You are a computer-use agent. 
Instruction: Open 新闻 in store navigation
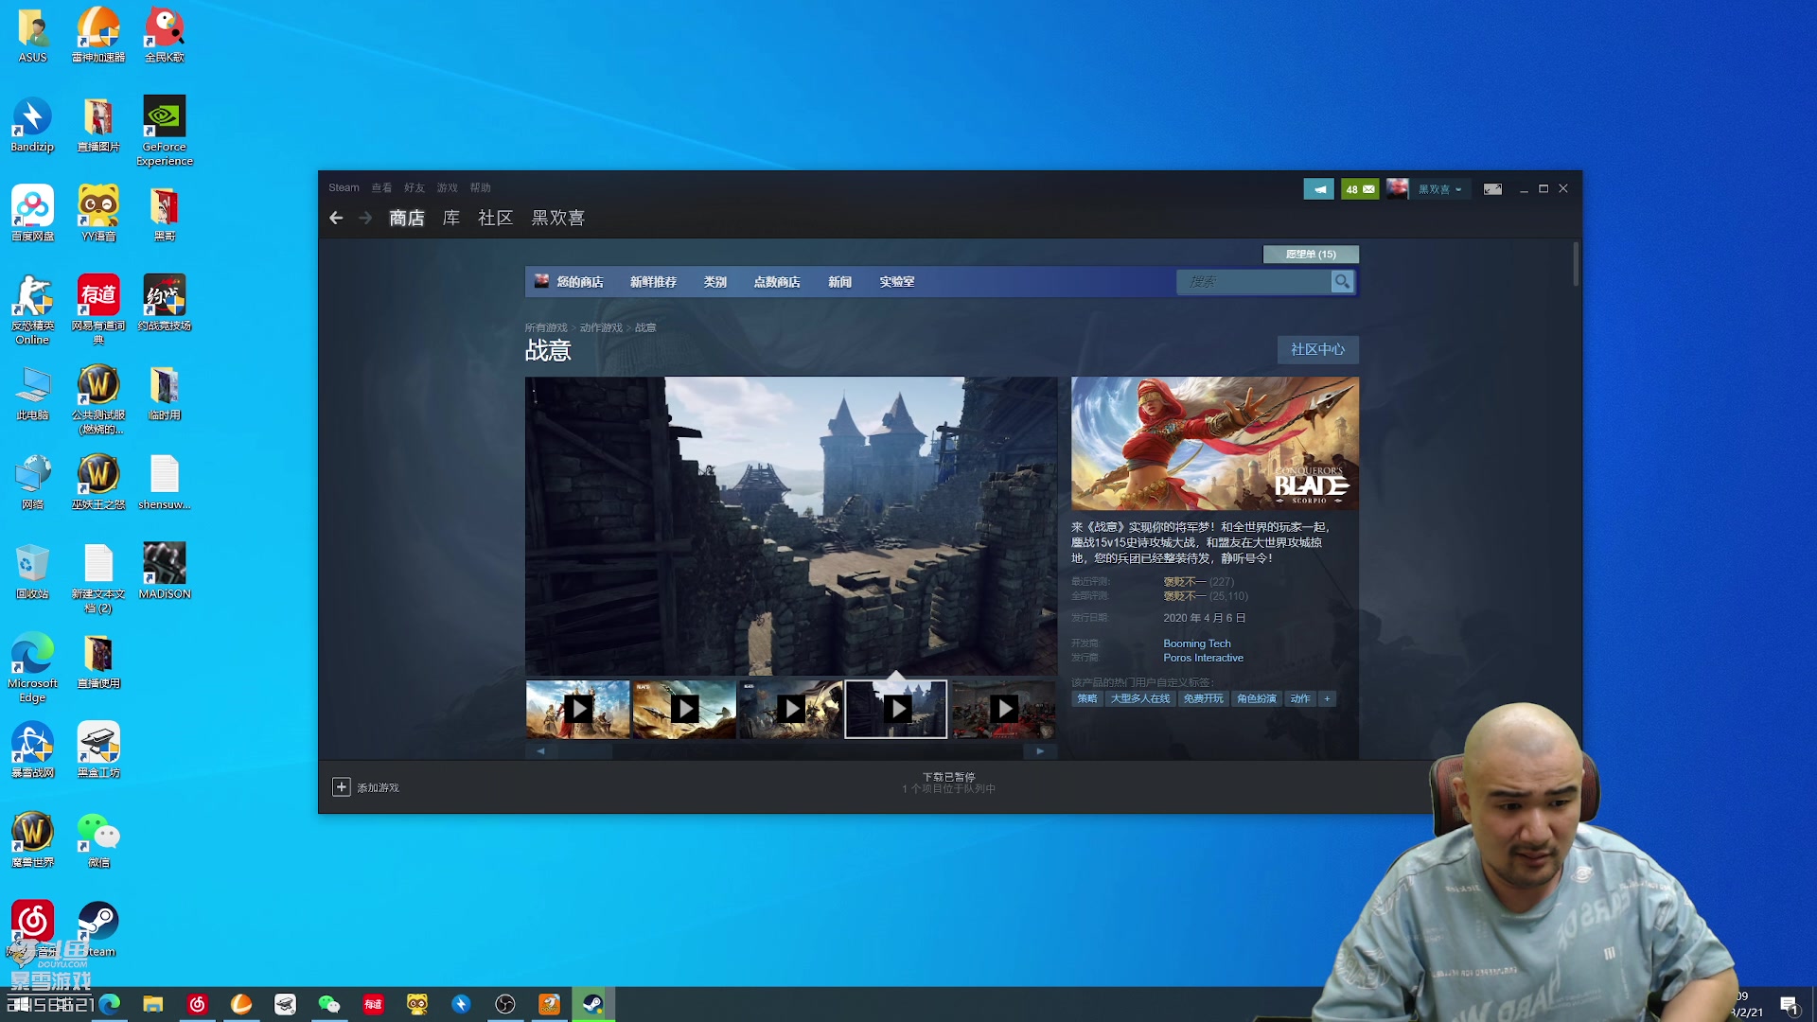tap(840, 282)
